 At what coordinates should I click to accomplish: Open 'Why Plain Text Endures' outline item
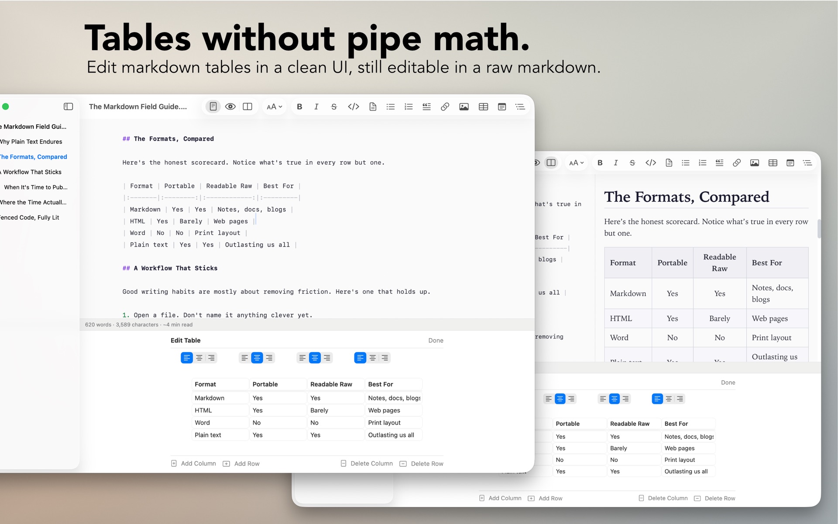[x=31, y=141]
